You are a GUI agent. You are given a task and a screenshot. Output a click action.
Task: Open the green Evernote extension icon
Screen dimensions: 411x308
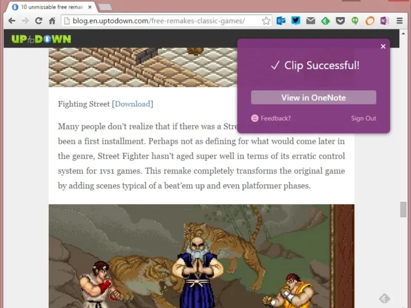click(x=355, y=21)
